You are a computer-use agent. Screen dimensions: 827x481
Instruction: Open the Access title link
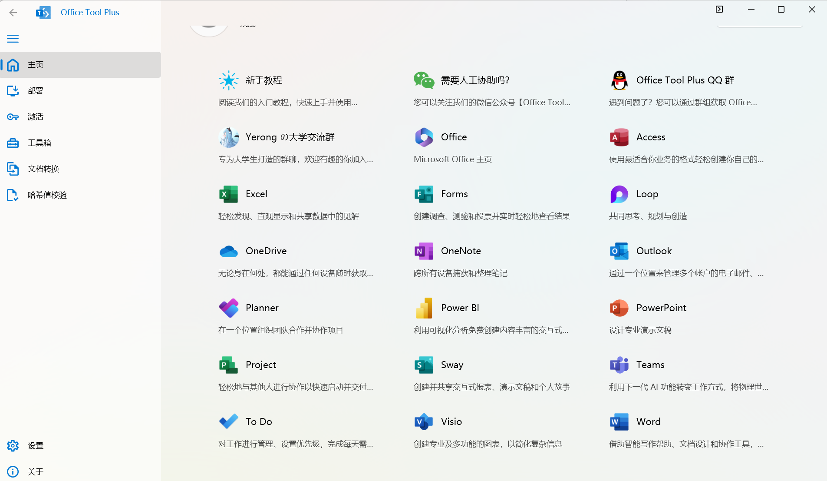651,137
